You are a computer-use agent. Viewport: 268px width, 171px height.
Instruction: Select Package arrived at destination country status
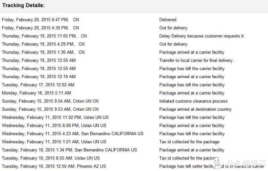pyautogui.click(x=195, y=109)
